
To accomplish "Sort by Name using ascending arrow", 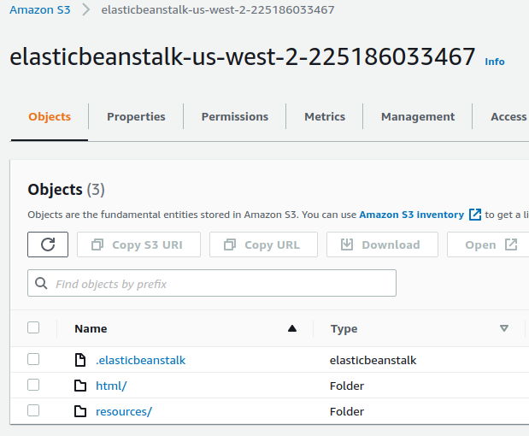I will click(292, 328).
